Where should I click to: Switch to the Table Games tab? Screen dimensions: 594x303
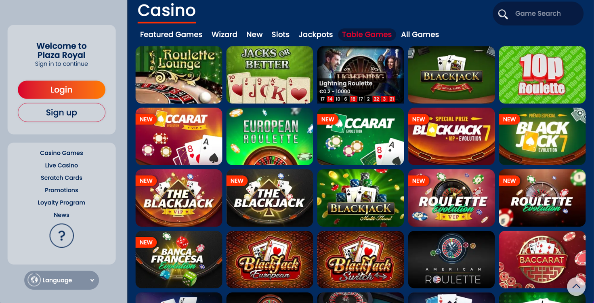point(367,35)
